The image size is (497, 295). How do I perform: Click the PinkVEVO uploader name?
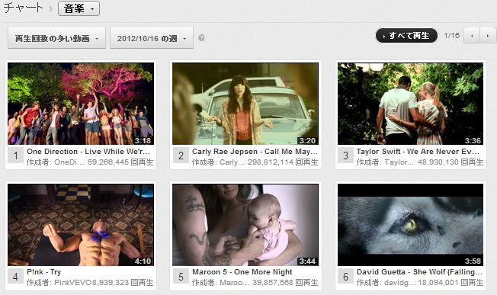[72, 283]
